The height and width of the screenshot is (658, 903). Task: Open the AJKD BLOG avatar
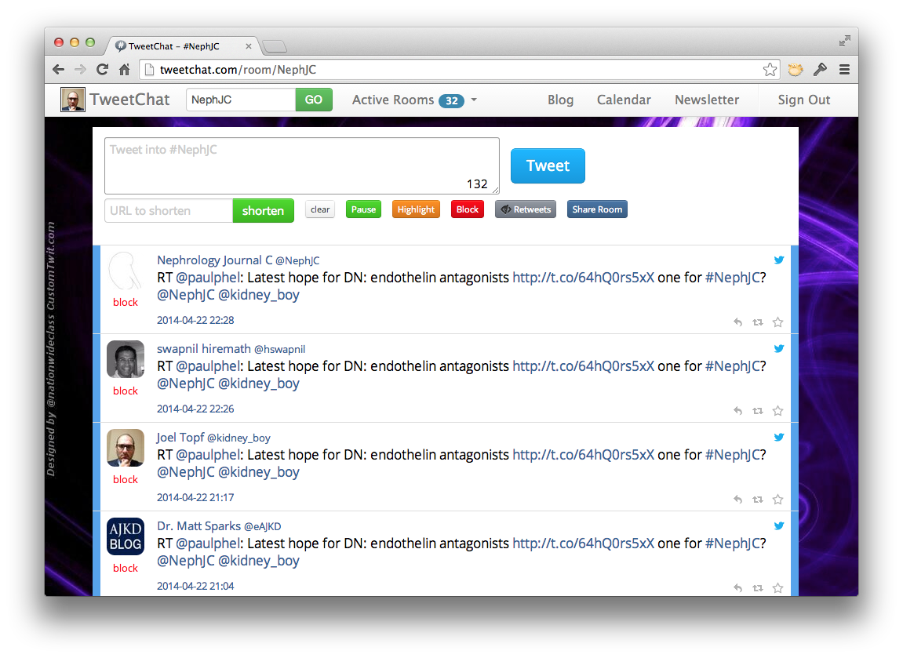(x=126, y=536)
